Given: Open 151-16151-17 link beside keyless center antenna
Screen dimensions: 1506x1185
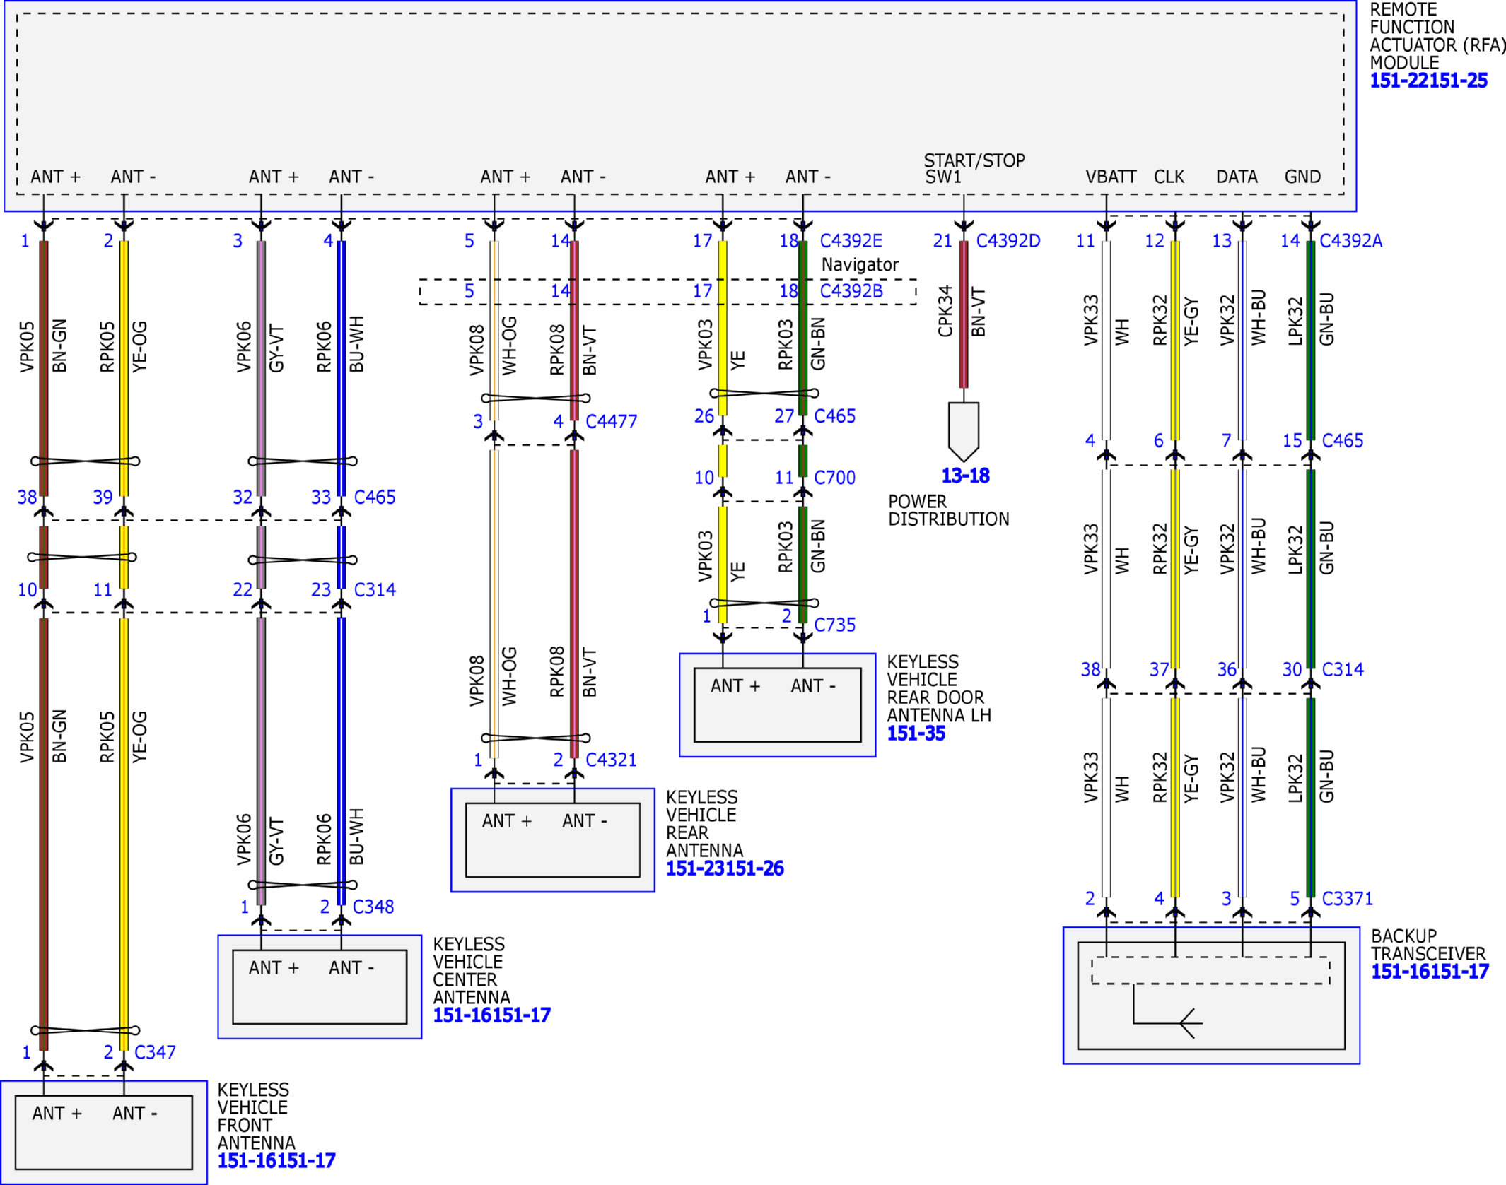Looking at the screenshot, I should point(491,1015).
